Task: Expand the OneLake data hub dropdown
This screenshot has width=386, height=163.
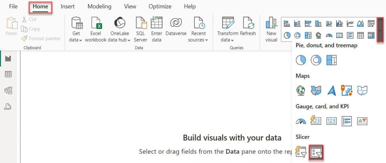Action: 119,29
